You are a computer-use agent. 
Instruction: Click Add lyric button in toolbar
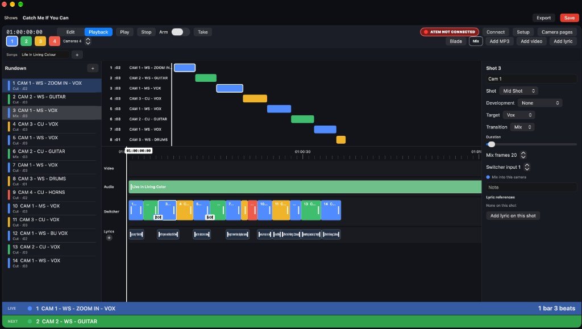tap(563, 41)
